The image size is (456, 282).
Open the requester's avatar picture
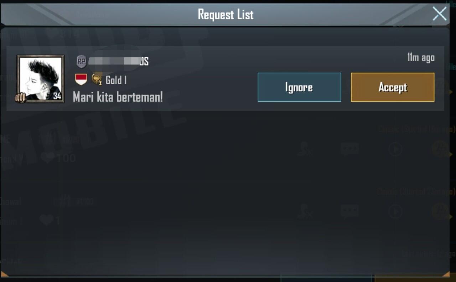click(41, 78)
